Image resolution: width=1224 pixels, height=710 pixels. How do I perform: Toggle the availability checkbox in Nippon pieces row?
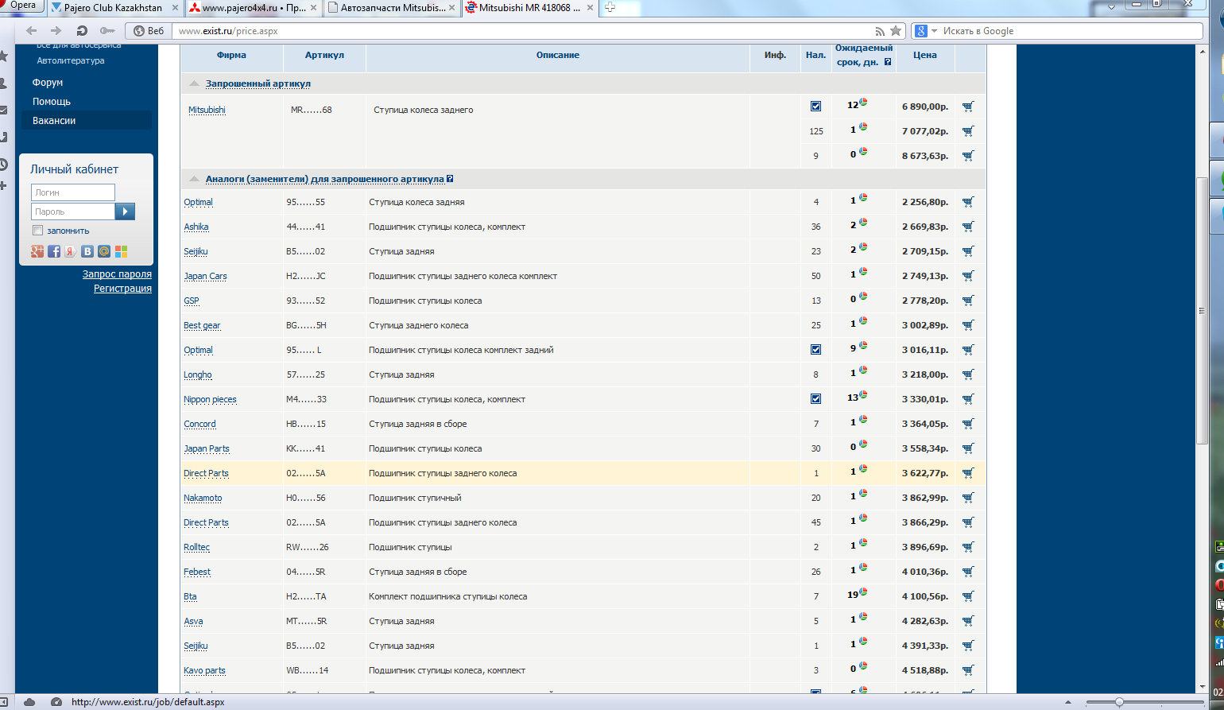pyautogui.click(x=815, y=399)
